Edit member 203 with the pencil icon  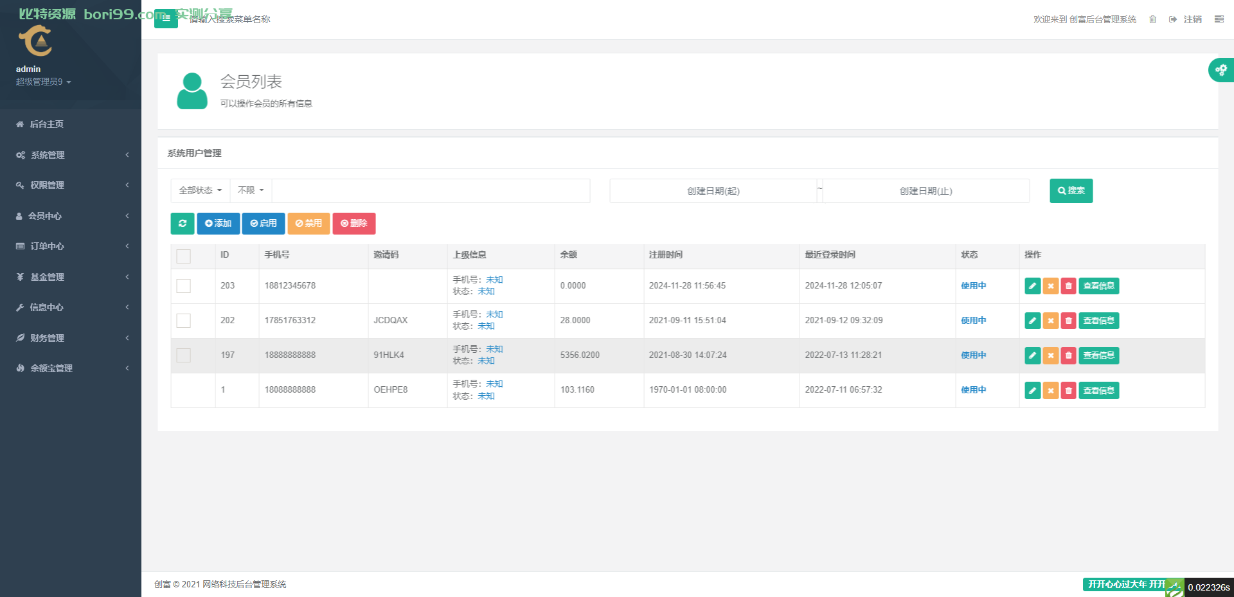tap(1033, 286)
